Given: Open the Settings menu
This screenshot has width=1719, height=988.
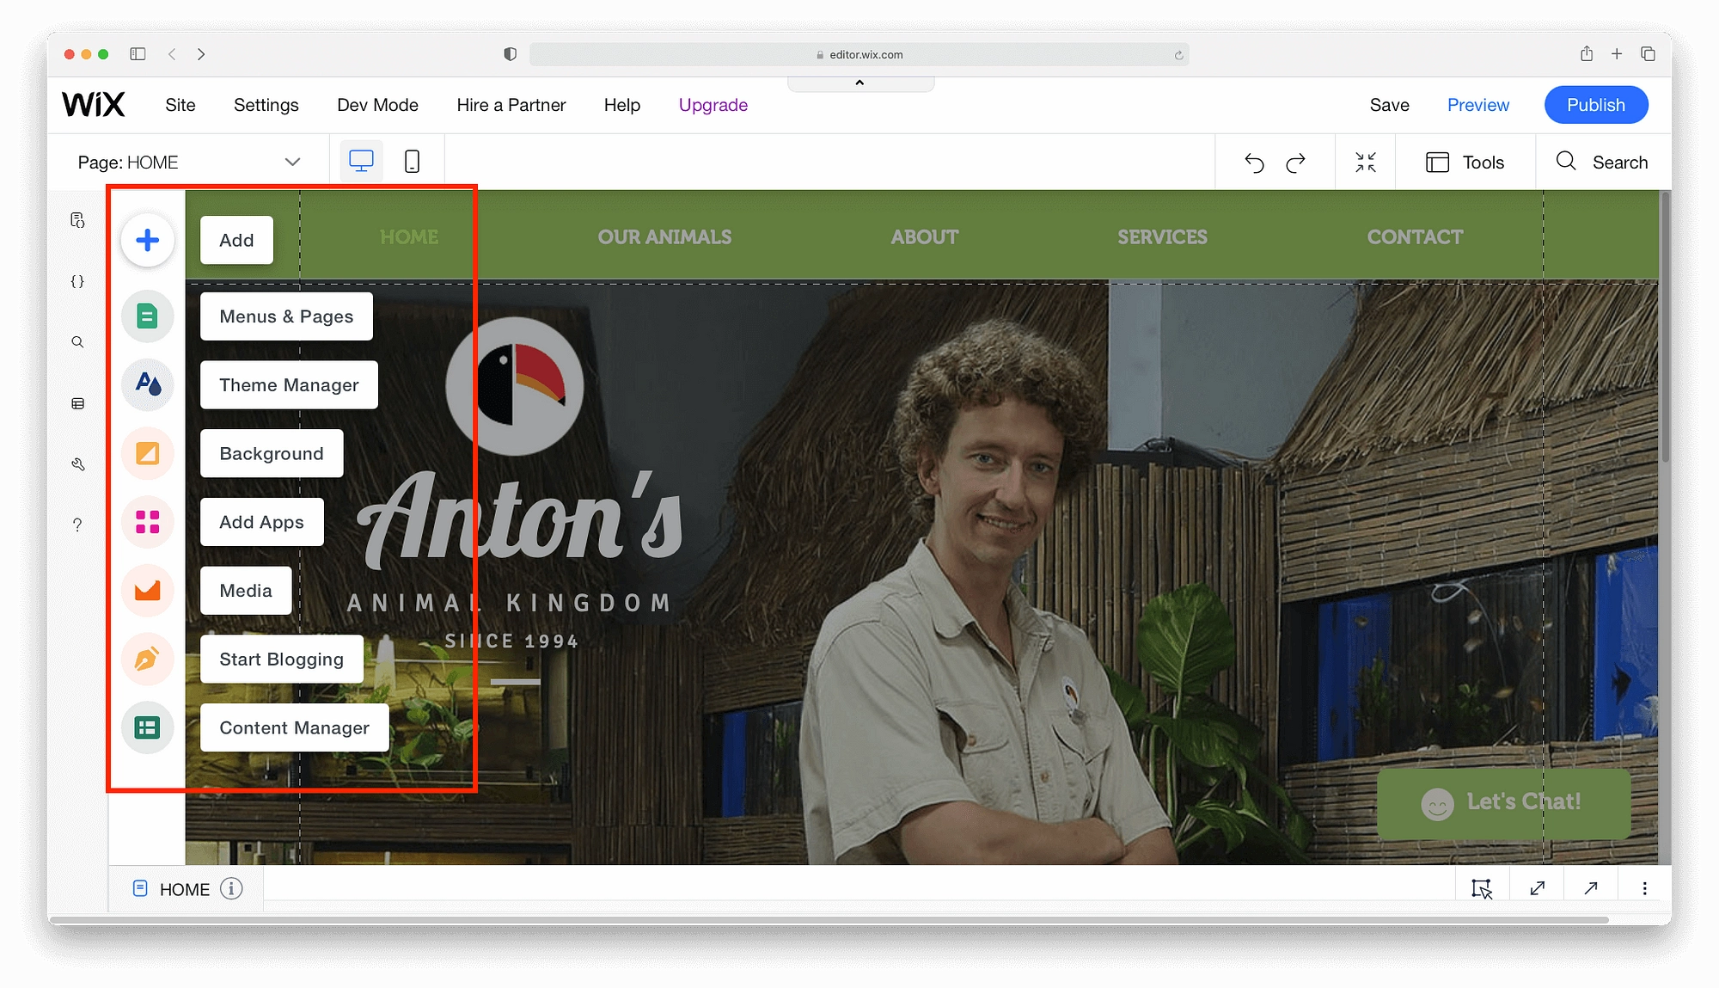Looking at the screenshot, I should click(x=266, y=105).
